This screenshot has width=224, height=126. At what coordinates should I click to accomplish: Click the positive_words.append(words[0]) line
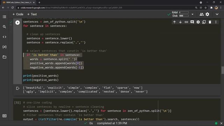click(56, 63)
